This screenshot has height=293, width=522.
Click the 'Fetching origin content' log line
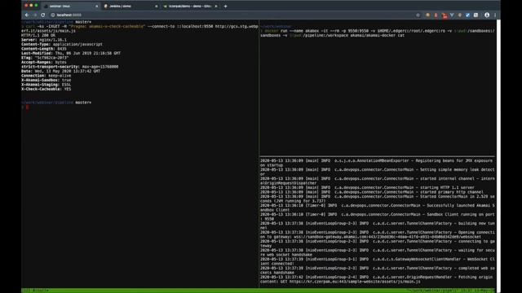click(x=378, y=279)
